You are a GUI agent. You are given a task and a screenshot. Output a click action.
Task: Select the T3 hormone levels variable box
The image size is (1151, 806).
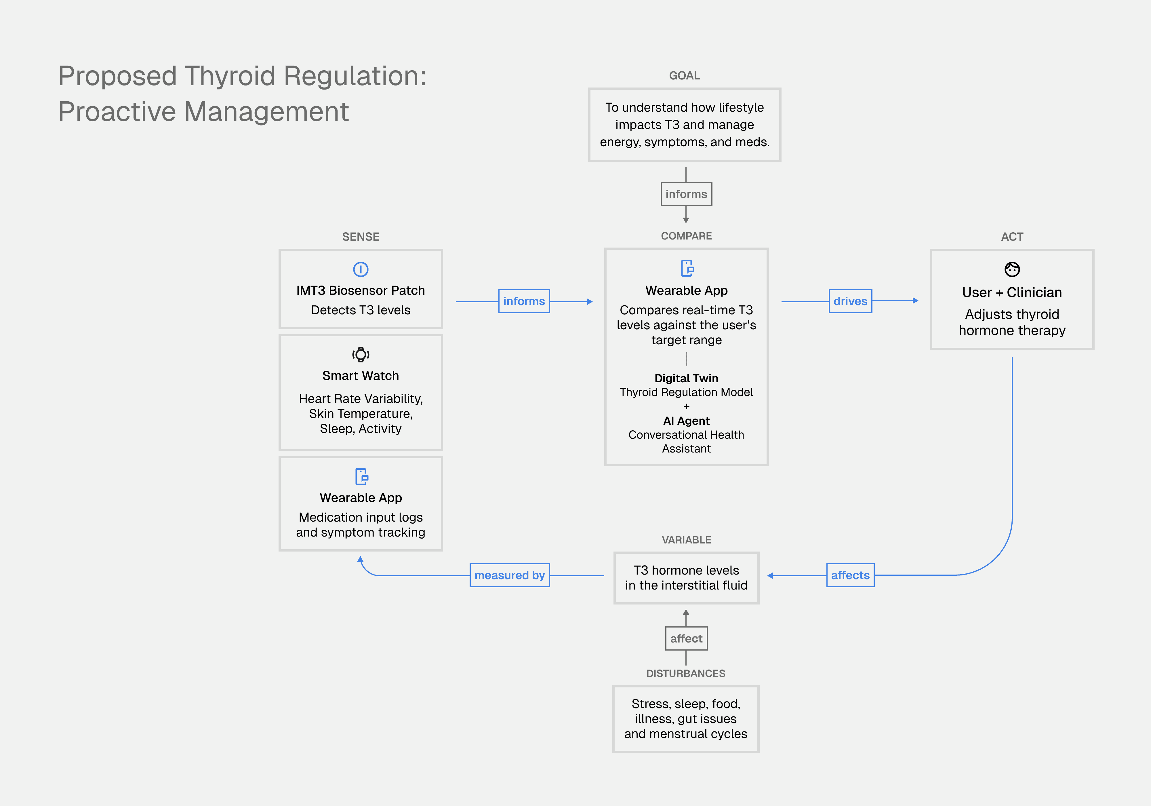tap(686, 578)
